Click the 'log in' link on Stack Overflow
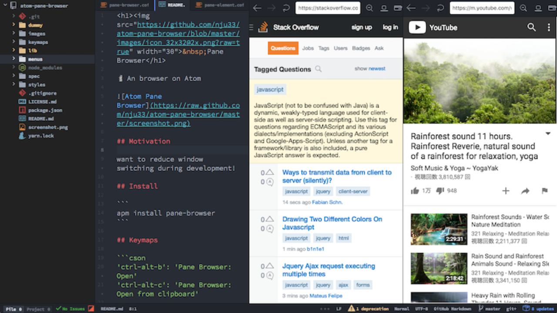Image resolution: width=557 pixels, height=313 pixels. [x=390, y=27]
